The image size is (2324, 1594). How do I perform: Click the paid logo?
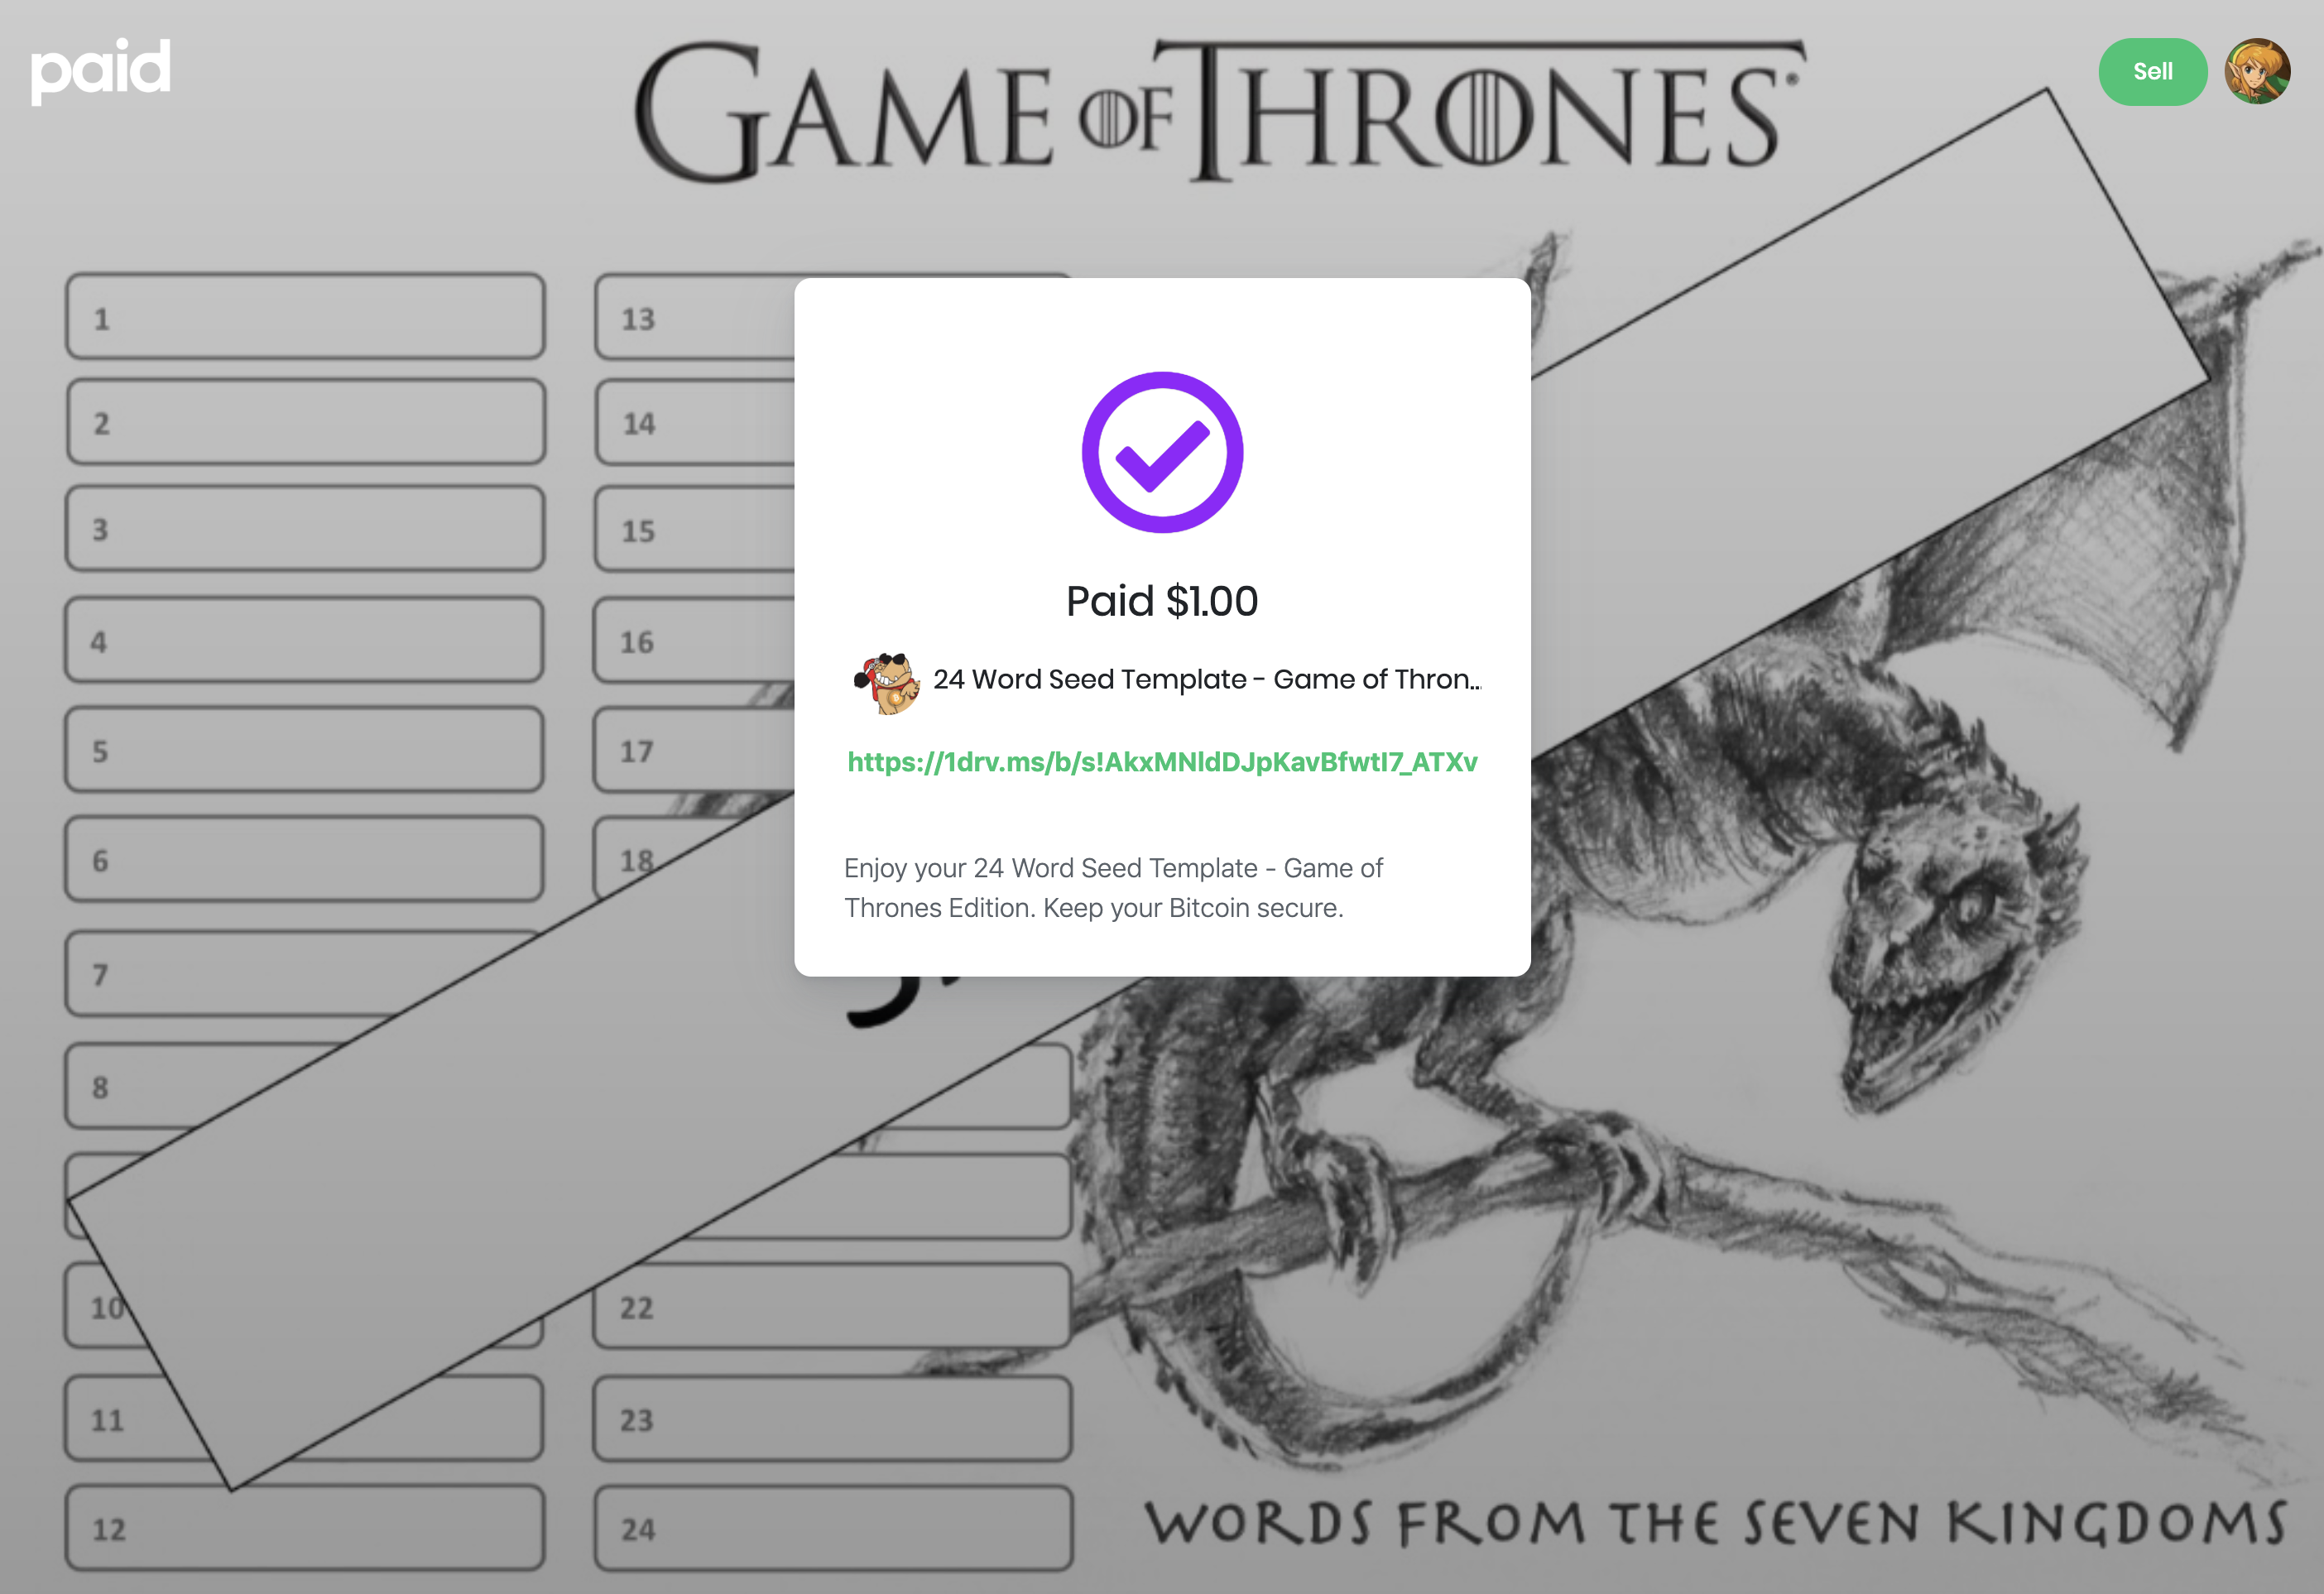(x=100, y=70)
